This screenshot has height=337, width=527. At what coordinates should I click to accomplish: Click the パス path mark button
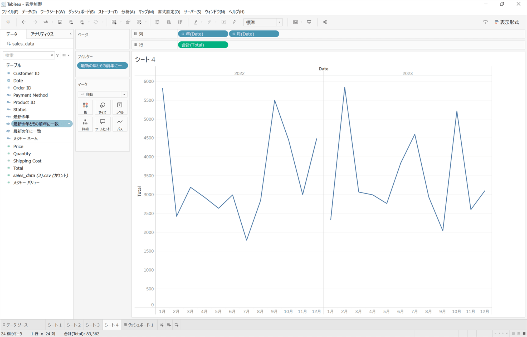pos(120,124)
